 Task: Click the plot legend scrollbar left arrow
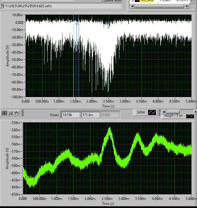tap(164, 112)
